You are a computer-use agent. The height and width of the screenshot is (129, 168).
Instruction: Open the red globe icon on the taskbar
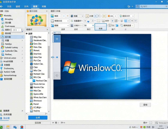22,127
